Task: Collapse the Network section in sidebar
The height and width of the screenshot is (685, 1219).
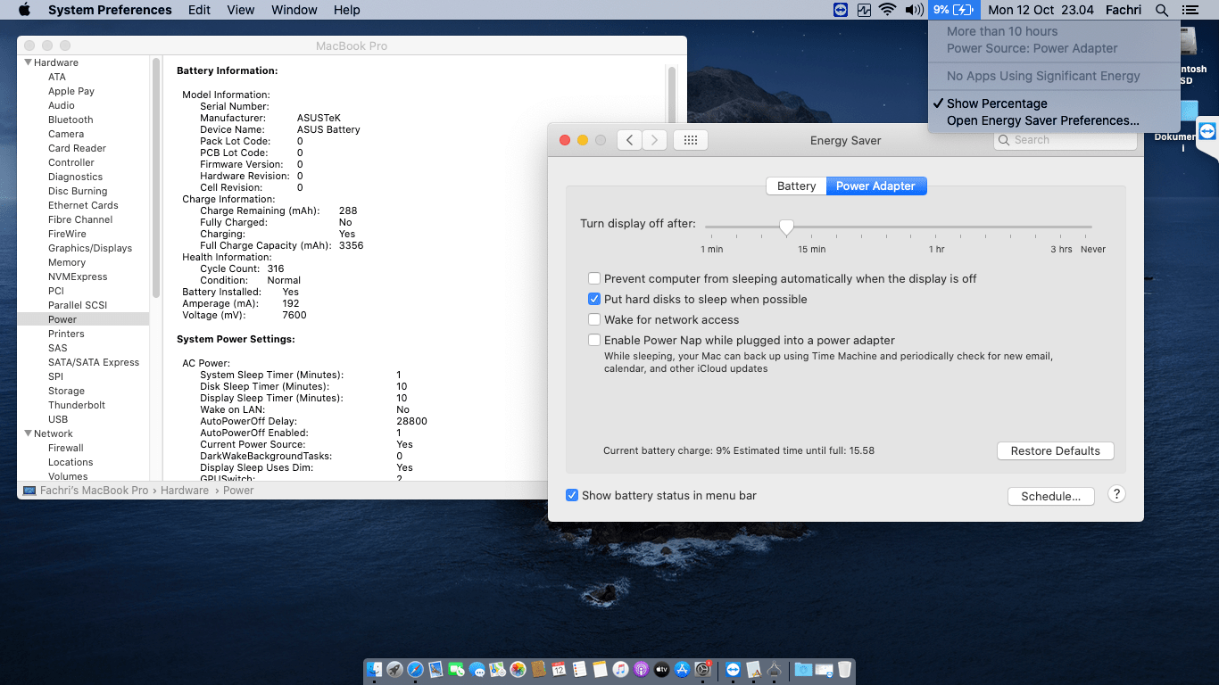Action: (x=29, y=433)
